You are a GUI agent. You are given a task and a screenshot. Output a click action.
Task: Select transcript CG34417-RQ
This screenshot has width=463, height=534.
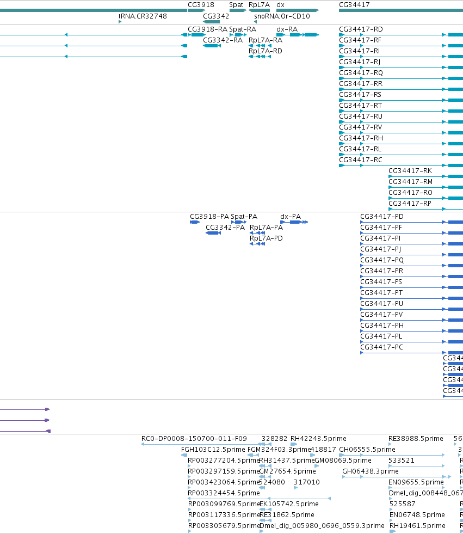[x=361, y=73]
